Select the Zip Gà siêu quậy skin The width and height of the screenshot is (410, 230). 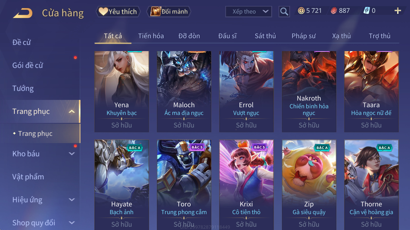[x=309, y=185]
